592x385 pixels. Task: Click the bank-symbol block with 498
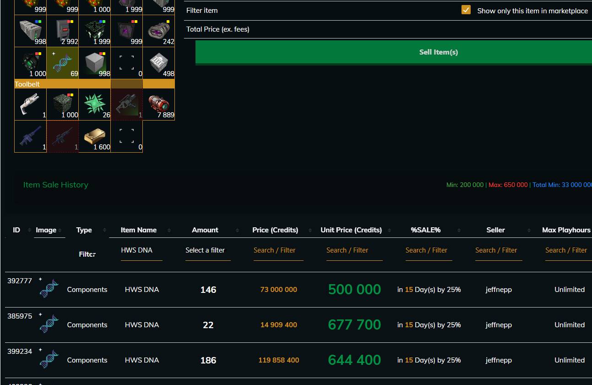[x=158, y=63]
